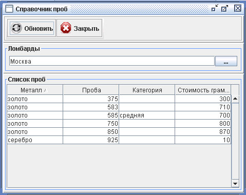The width and height of the screenshot is (246, 195).
Task: Click the 375 cell in the Проба column
Action: [91, 99]
